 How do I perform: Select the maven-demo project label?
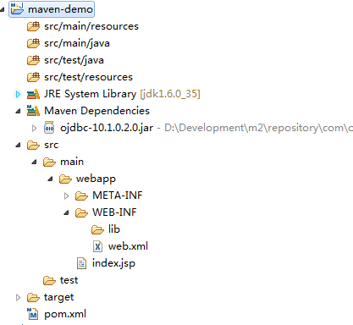(x=60, y=9)
